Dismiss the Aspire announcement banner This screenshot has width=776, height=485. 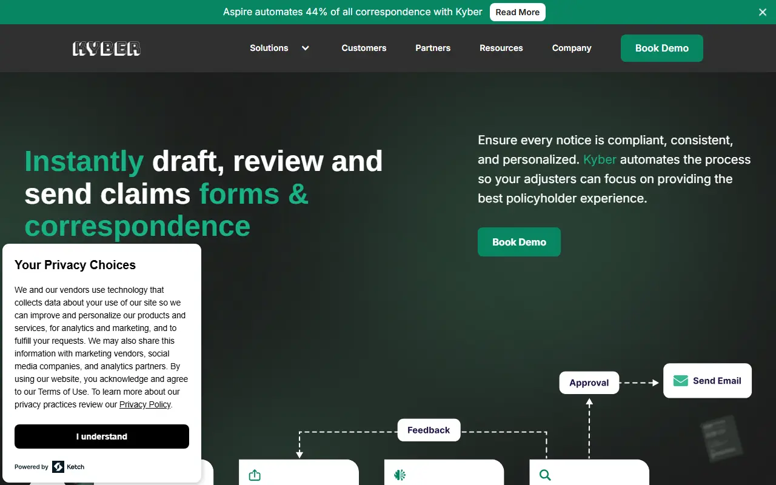(763, 12)
